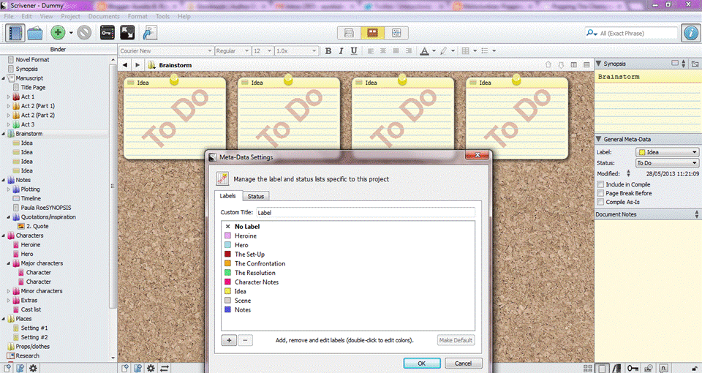
Task: Click the Make Default button
Action: [456, 340]
